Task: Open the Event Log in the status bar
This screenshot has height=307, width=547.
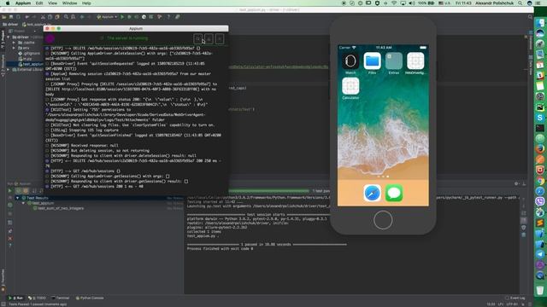Action: pyautogui.click(x=515, y=298)
